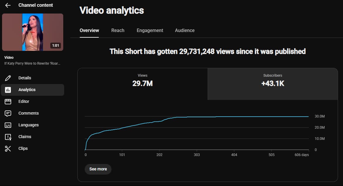Open Claims in the sidebar
Viewport: 343px width, 186px height.
[x=33, y=137]
